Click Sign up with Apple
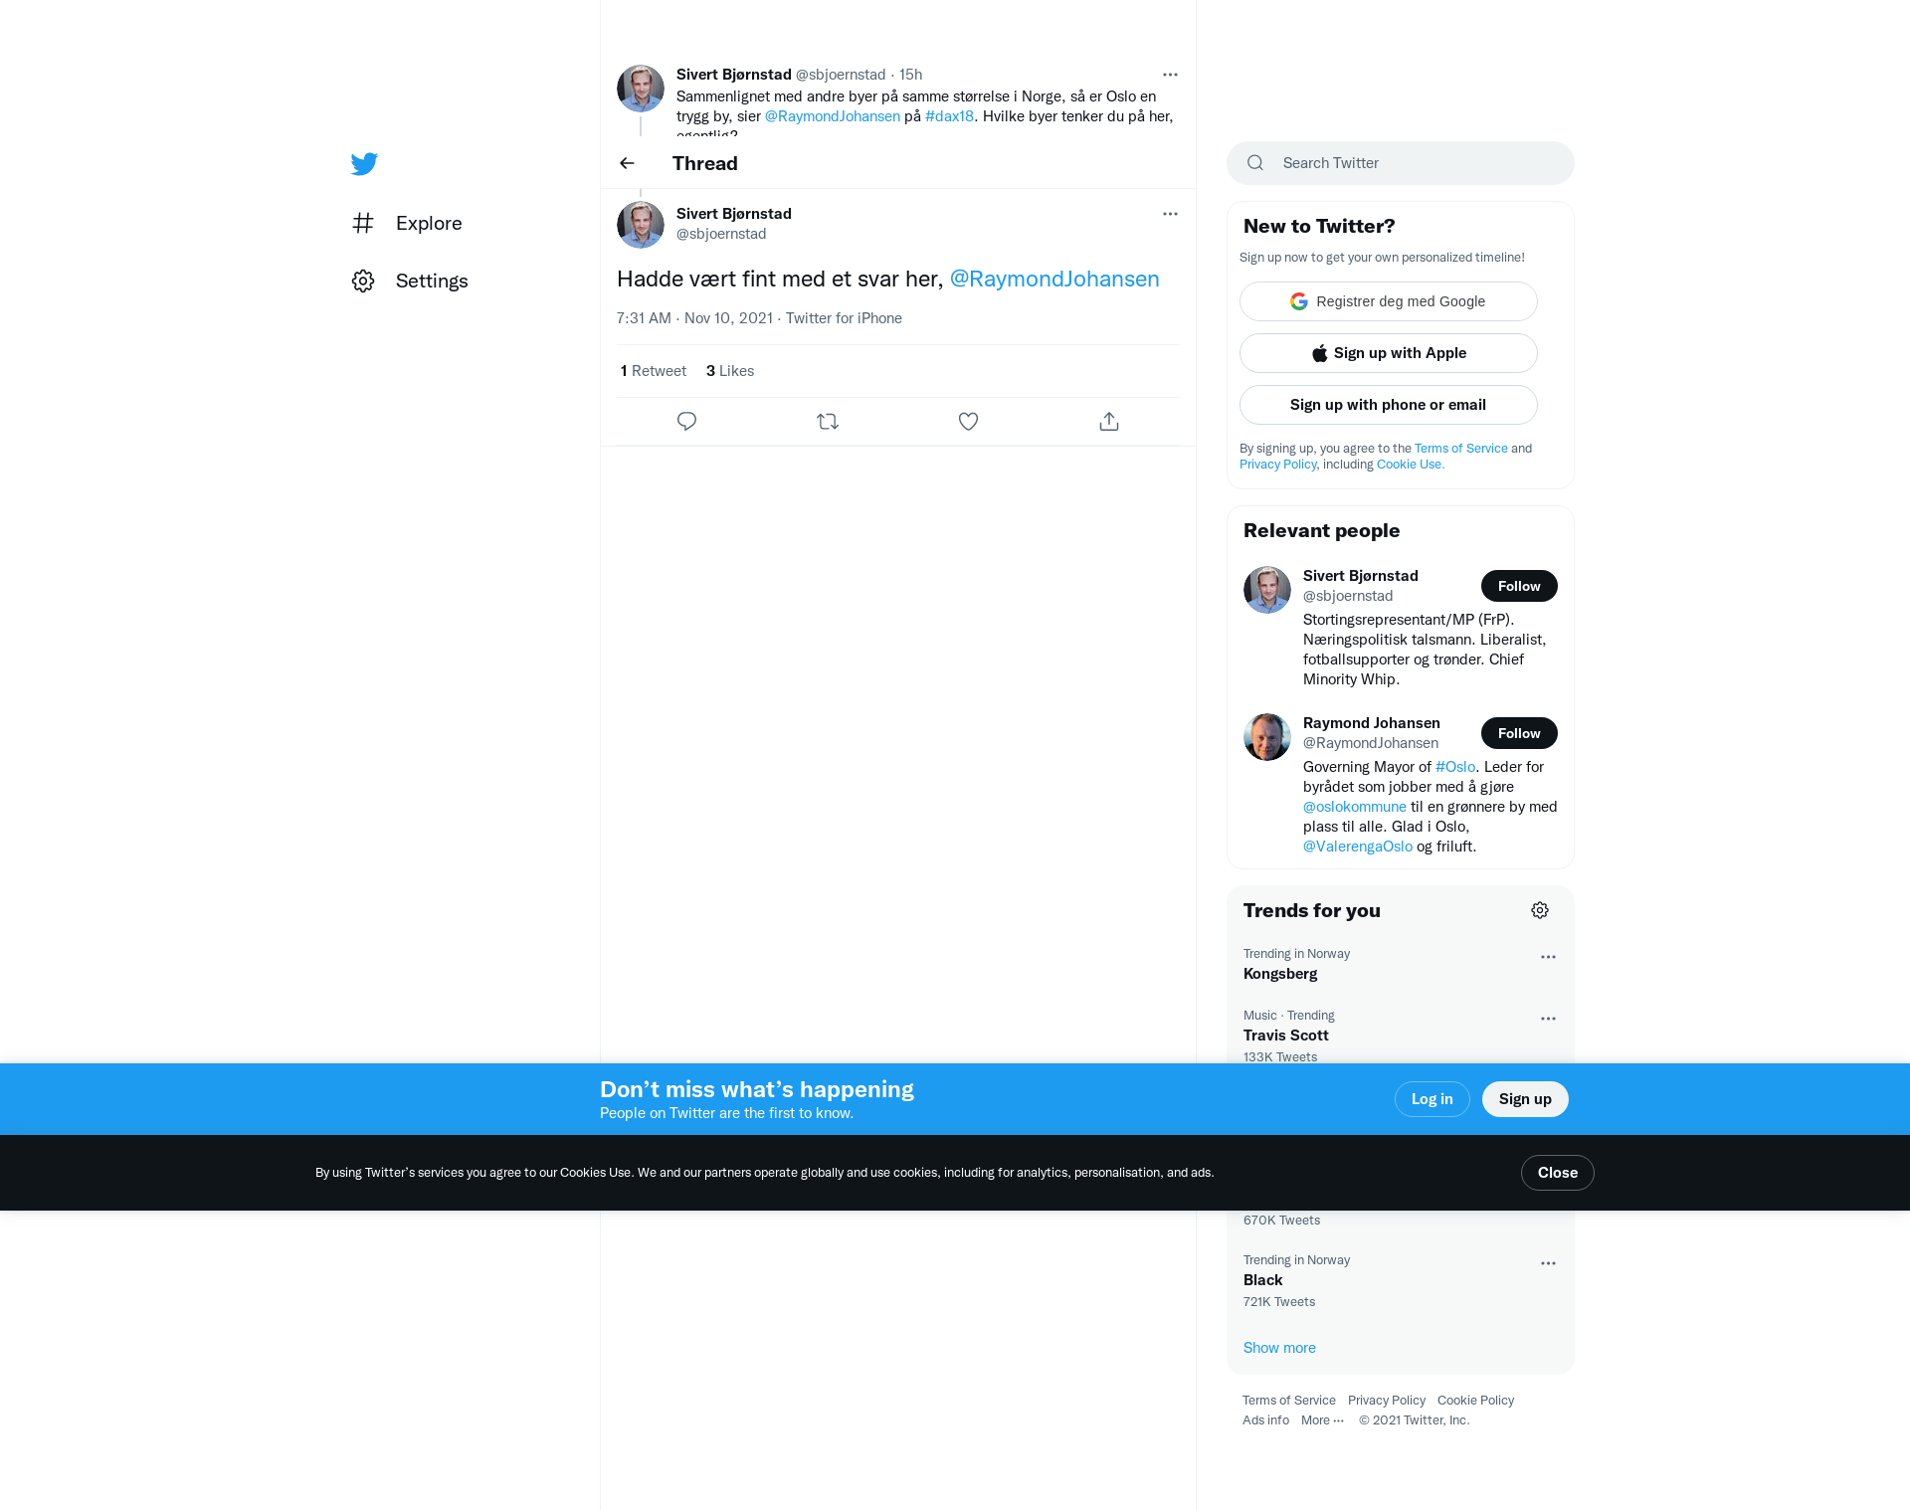The width and height of the screenshot is (1910, 1510). tap(1389, 353)
